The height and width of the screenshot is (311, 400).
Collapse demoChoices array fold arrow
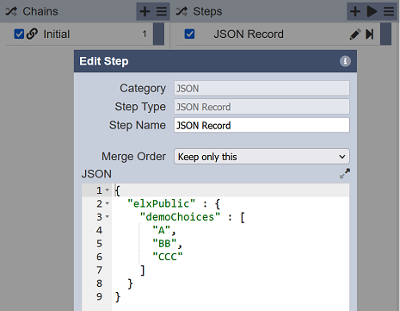tap(108, 216)
